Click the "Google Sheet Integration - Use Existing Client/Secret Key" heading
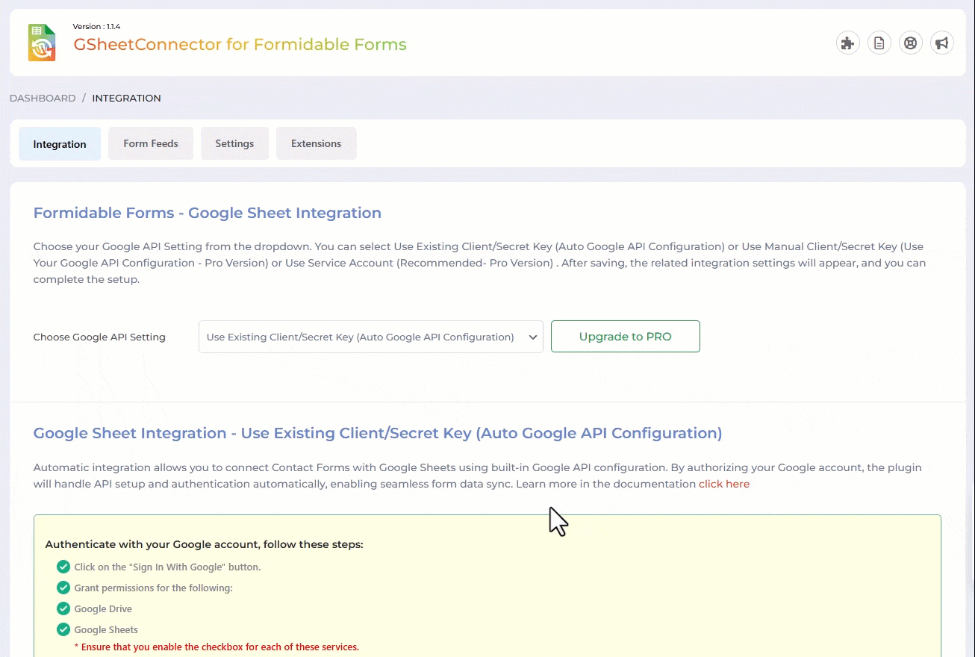The height and width of the screenshot is (657, 975). pos(378,433)
